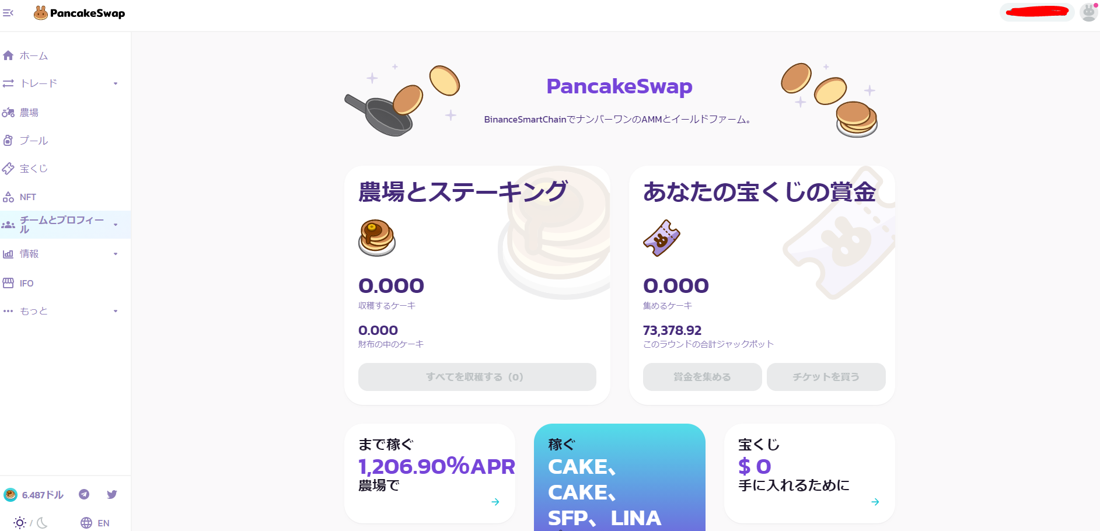Click the すべてを収穫する button

coord(477,377)
